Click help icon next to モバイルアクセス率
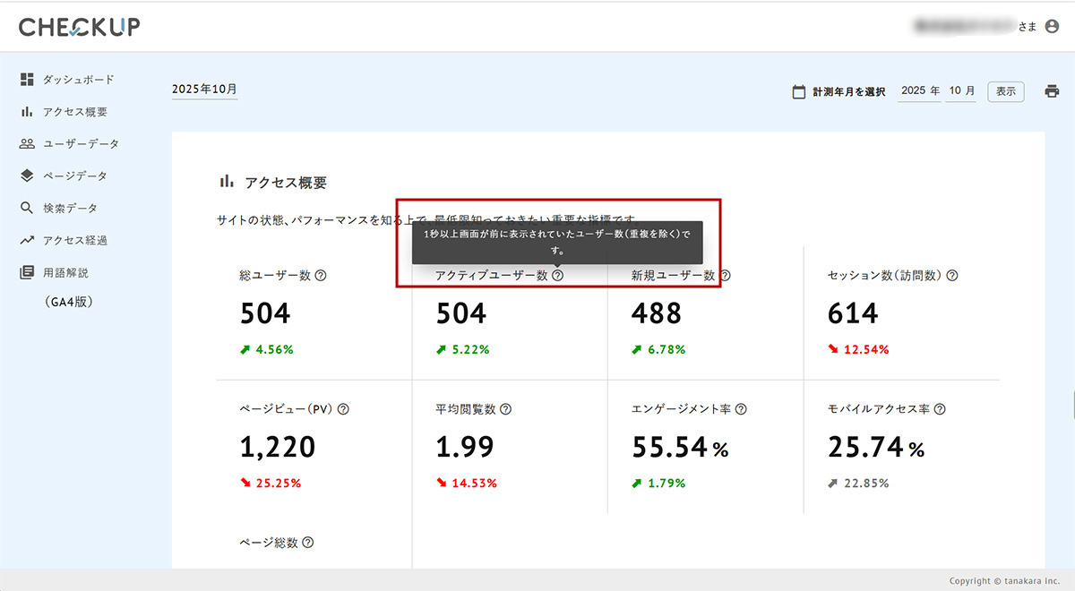The width and height of the screenshot is (1075, 591). click(939, 409)
